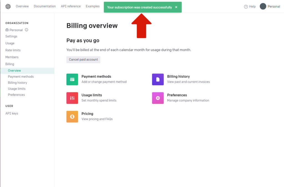Click the Help question mark icon
Image resolution: width=284 pixels, height=187 pixels.
tap(246, 7)
